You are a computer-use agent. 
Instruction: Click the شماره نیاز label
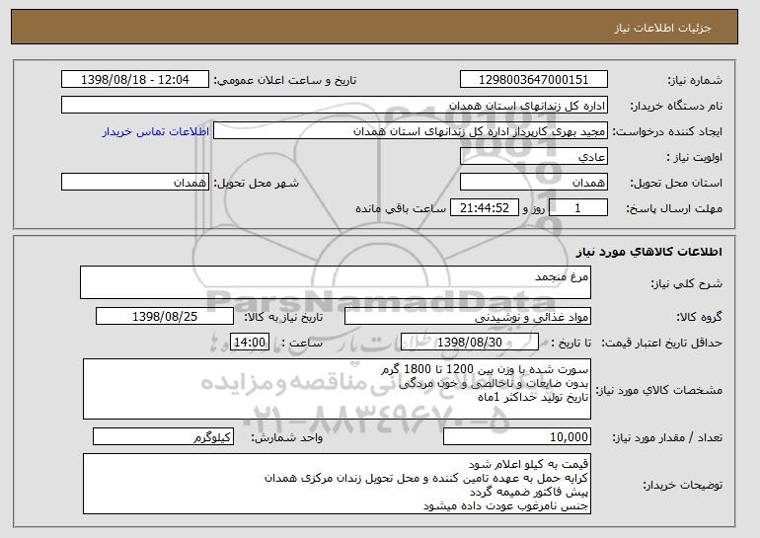tap(695, 81)
